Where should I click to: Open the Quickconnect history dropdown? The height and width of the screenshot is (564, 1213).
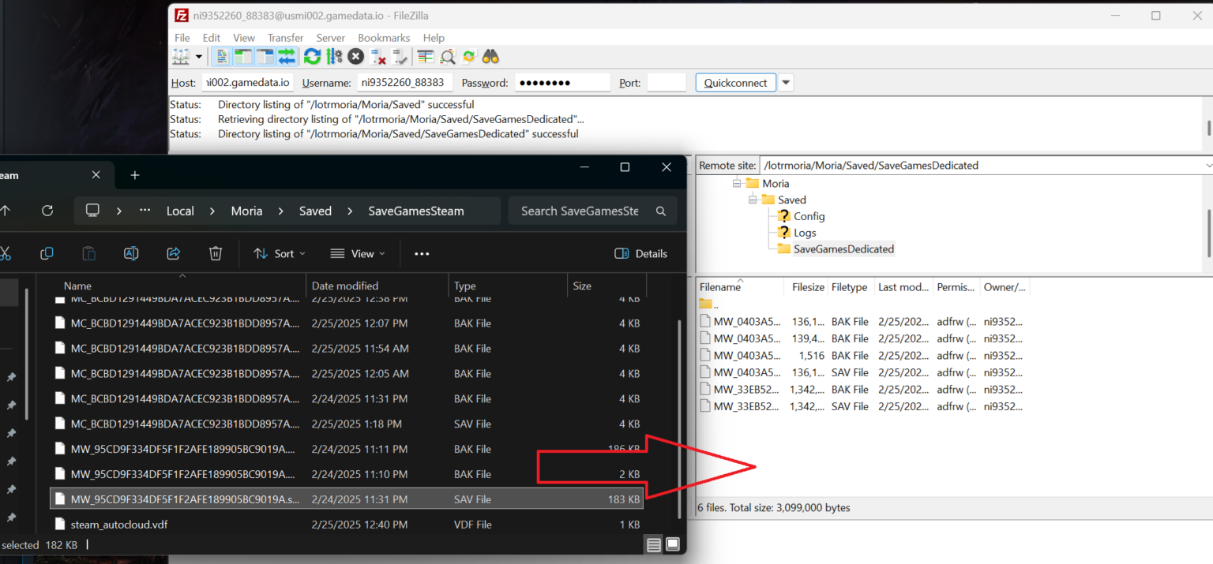coord(786,83)
